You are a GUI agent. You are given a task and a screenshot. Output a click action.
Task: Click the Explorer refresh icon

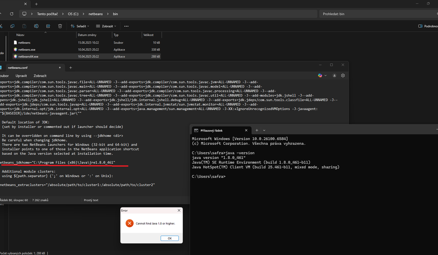click(x=12, y=14)
